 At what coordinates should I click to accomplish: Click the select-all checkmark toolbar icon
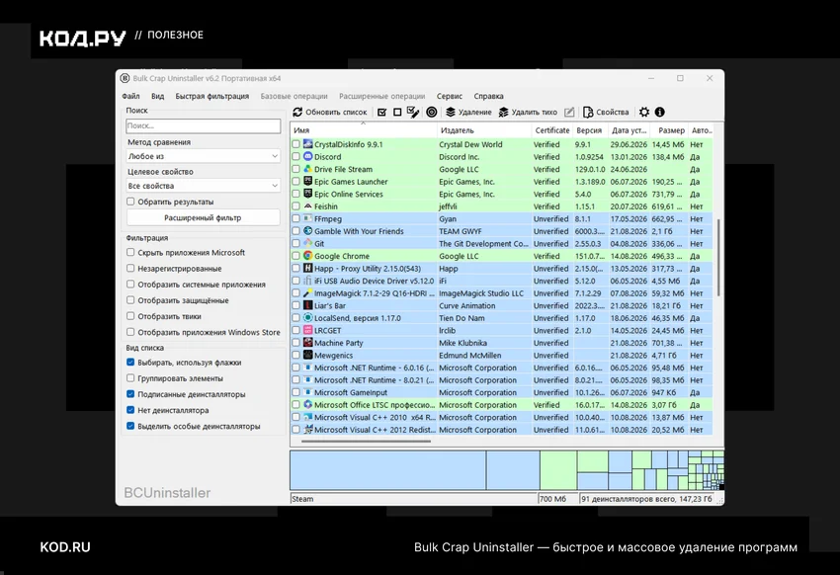[x=382, y=112]
